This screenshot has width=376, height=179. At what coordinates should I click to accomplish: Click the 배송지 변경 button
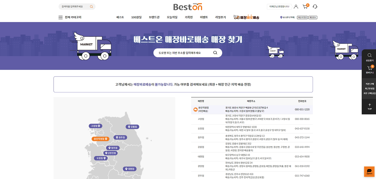[302, 17]
